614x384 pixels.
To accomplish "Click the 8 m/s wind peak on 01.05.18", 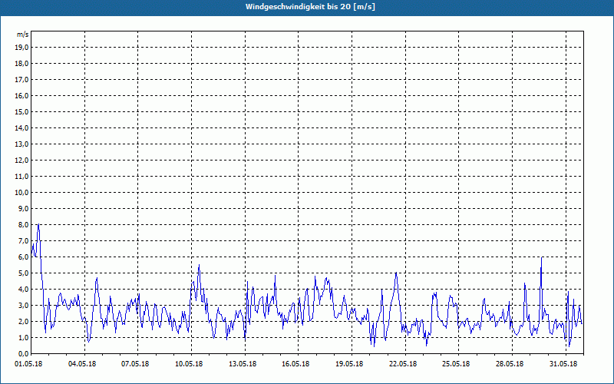I will coord(38,224).
